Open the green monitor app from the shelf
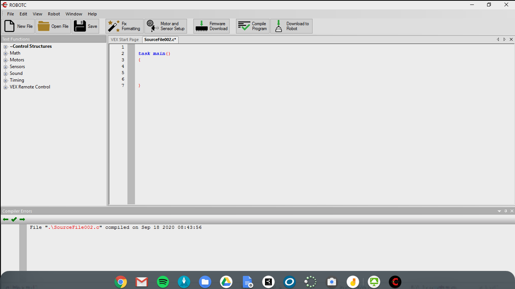The width and height of the screenshot is (515, 289). [374, 281]
